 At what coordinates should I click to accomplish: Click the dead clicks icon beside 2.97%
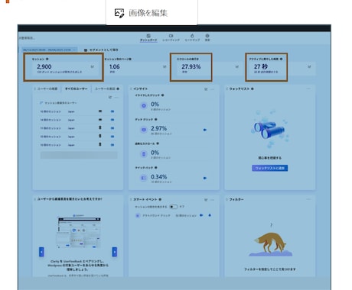pyautogui.click(x=144, y=130)
